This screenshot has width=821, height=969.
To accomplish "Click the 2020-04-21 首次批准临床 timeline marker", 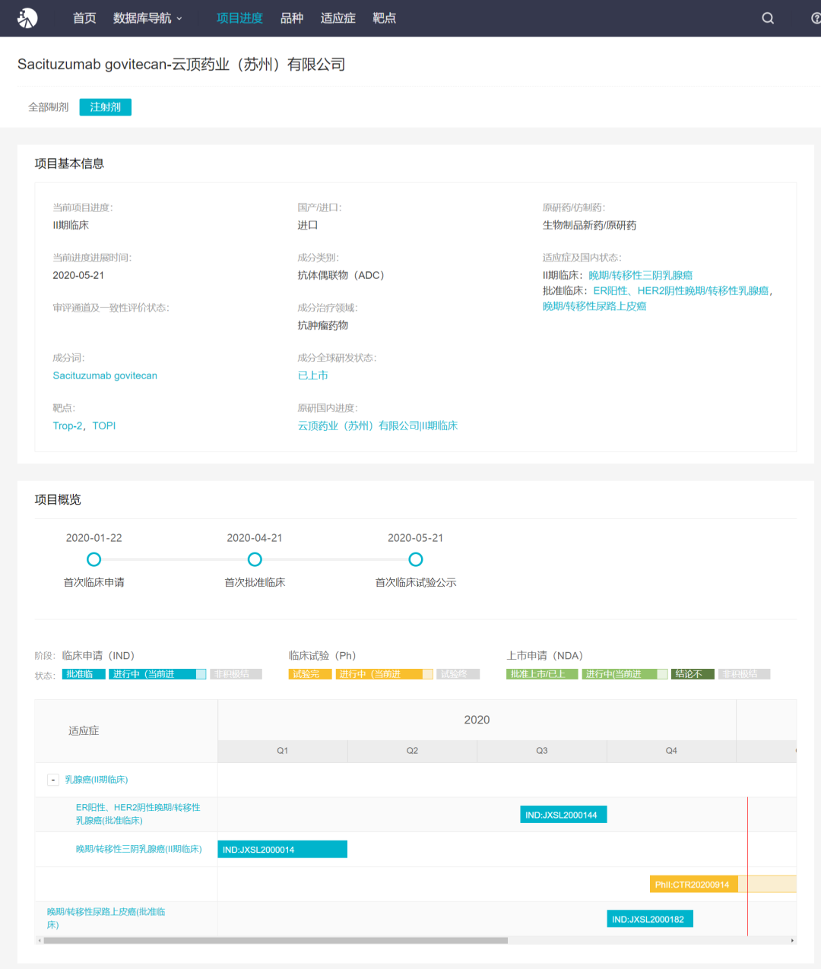I will point(255,559).
